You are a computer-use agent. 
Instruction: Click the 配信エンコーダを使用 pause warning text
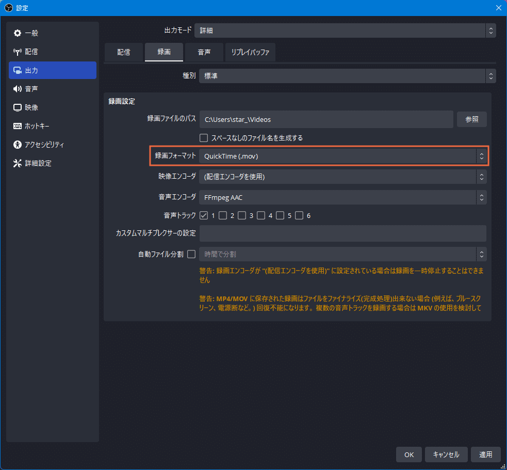341,275
